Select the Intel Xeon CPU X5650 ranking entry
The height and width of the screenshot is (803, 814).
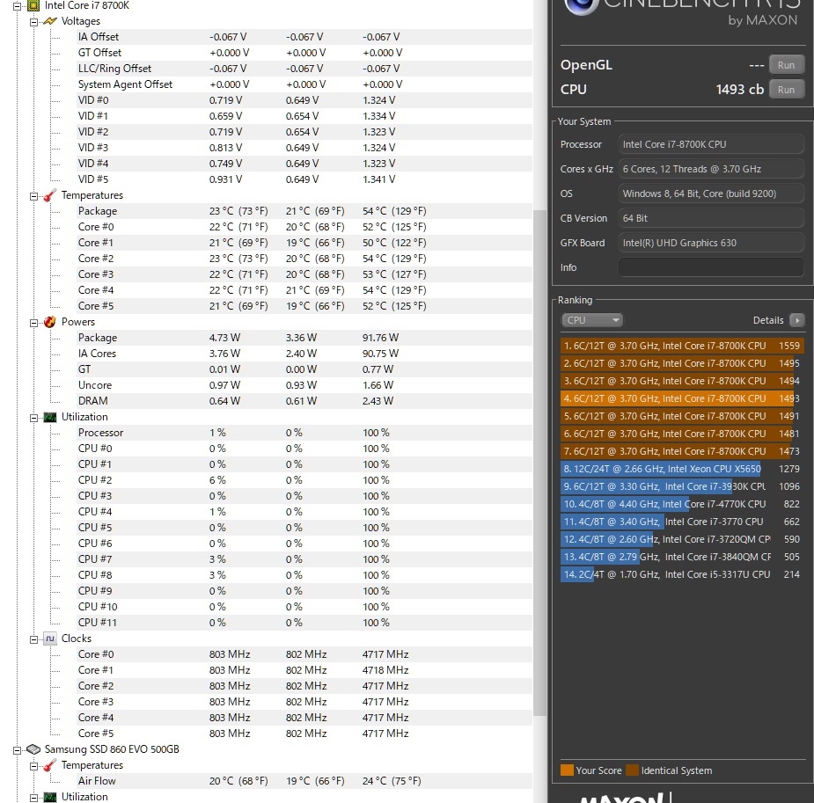(x=682, y=469)
